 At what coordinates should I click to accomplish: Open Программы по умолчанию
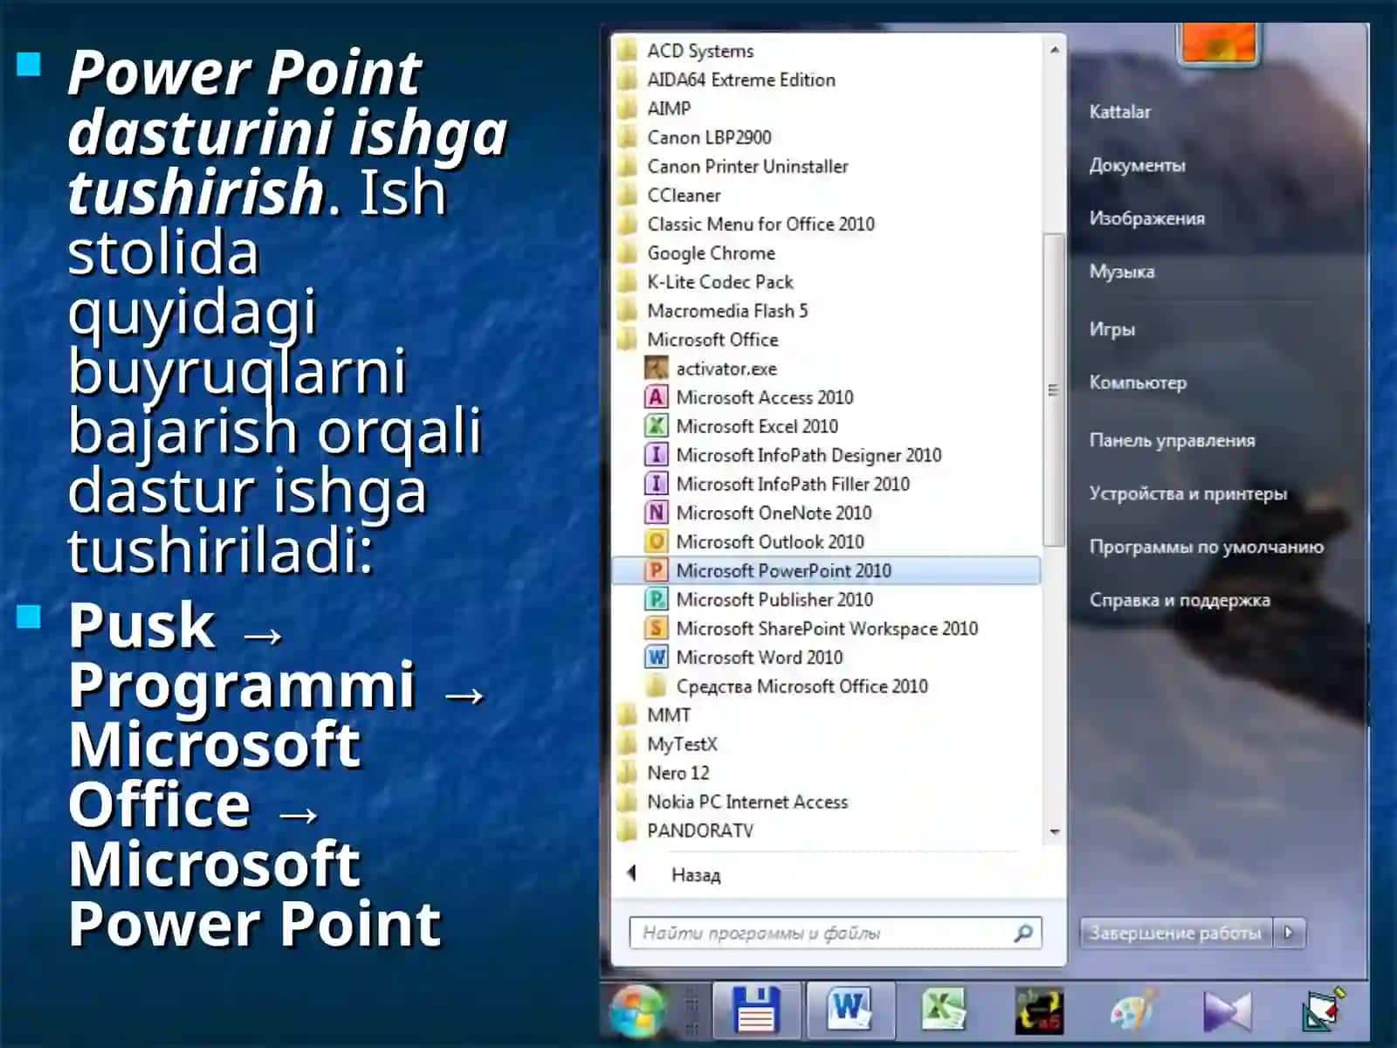[x=1206, y=547]
